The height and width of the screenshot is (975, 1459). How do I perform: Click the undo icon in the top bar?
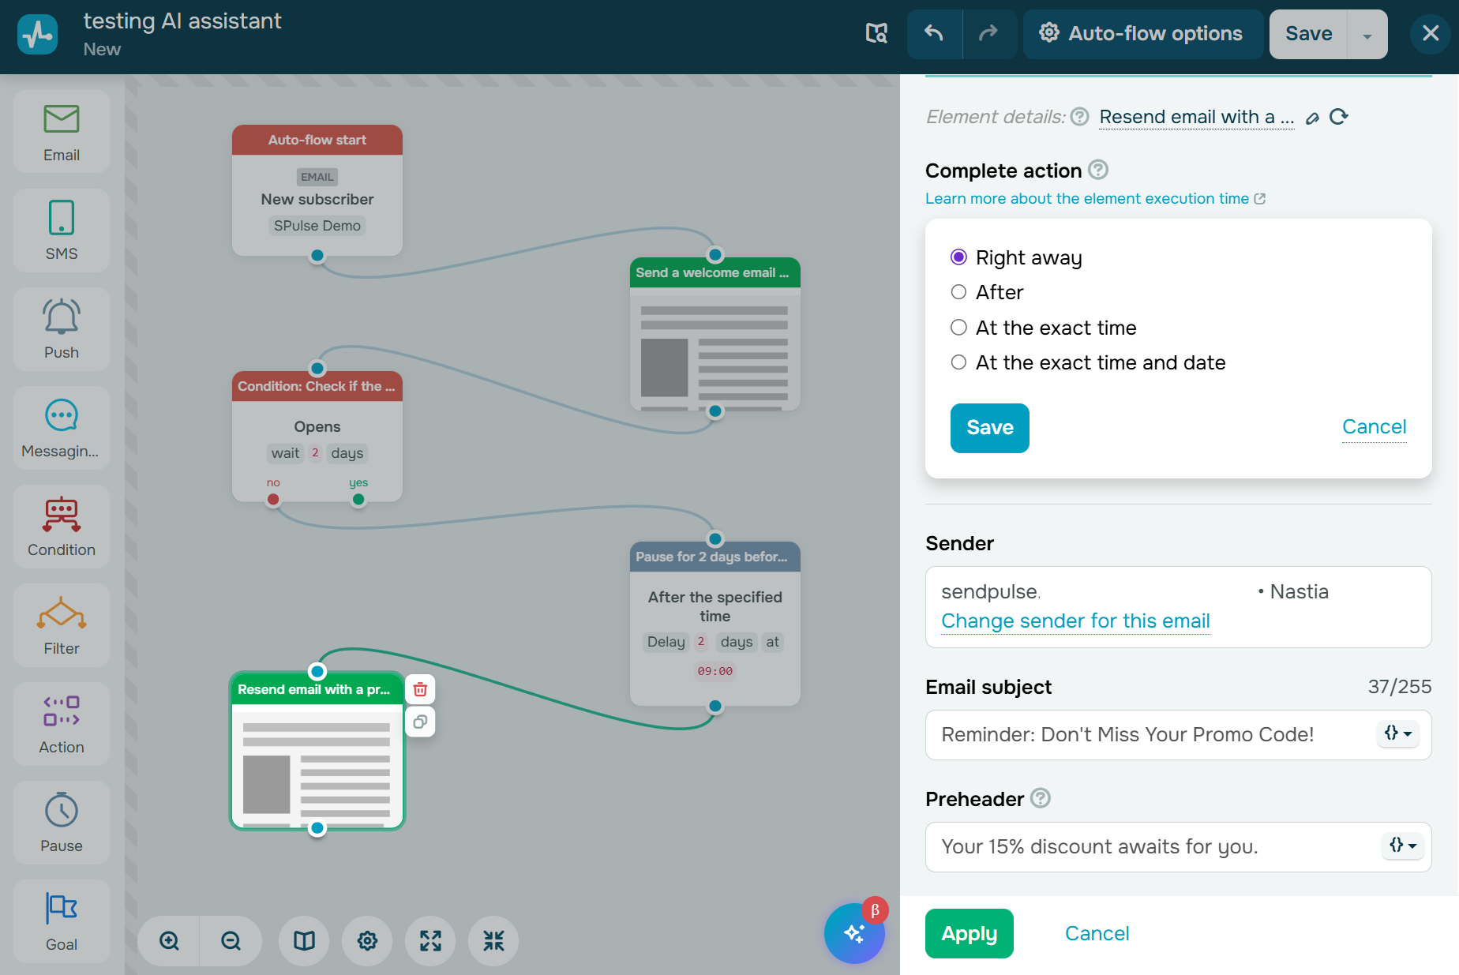tap(934, 33)
